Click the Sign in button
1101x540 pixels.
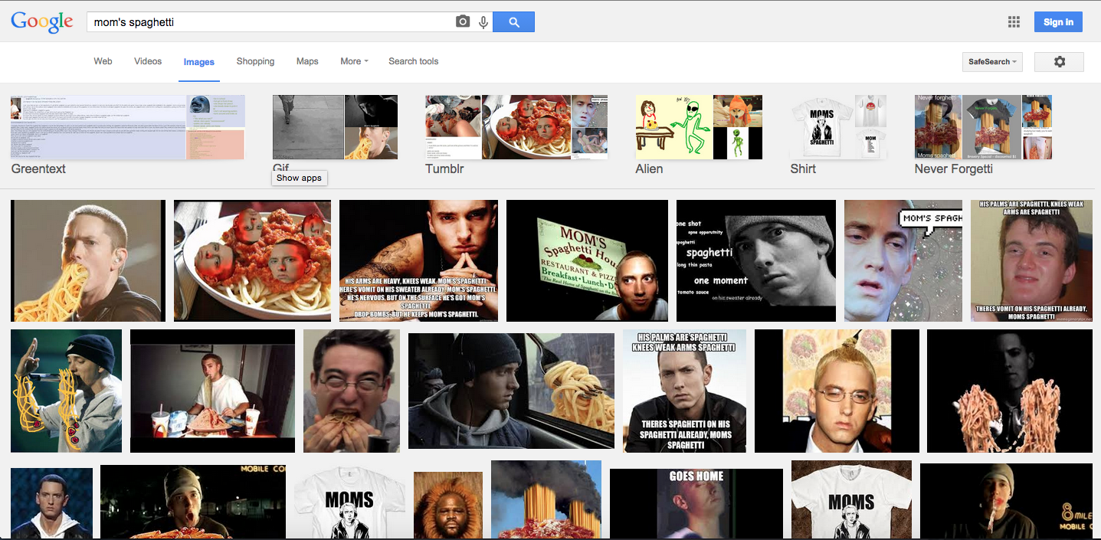(x=1058, y=22)
